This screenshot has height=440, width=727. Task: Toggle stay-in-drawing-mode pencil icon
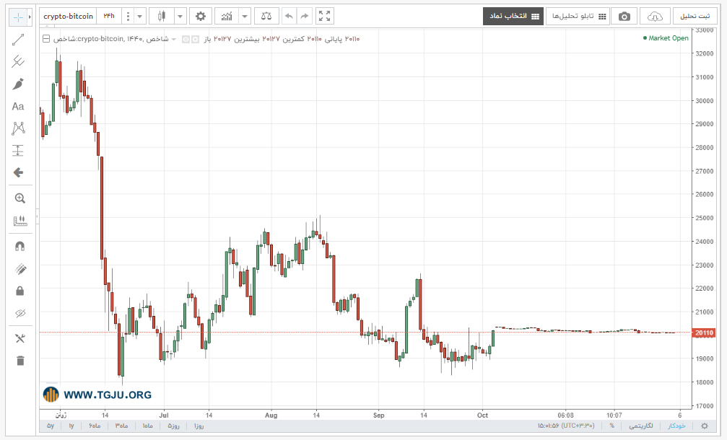click(19, 268)
